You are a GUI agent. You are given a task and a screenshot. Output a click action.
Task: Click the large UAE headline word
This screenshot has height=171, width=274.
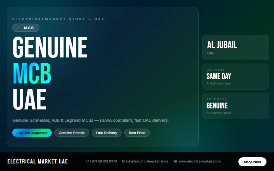(x=29, y=99)
